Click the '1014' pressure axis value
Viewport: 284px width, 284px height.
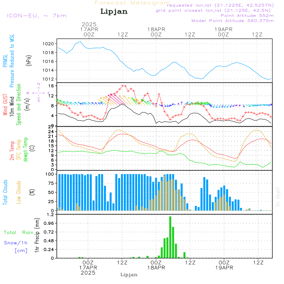click(48, 70)
